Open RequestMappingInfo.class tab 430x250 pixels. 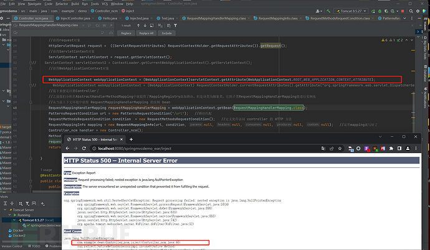click(278, 18)
